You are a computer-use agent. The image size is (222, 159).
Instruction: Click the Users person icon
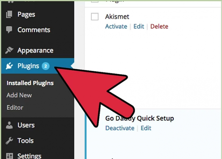(10, 125)
